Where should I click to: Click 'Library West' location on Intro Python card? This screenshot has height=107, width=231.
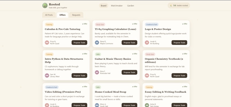point(55,77)
